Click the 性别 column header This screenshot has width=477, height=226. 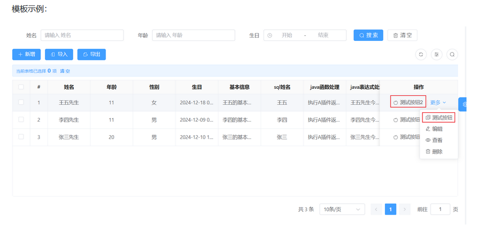(x=154, y=87)
